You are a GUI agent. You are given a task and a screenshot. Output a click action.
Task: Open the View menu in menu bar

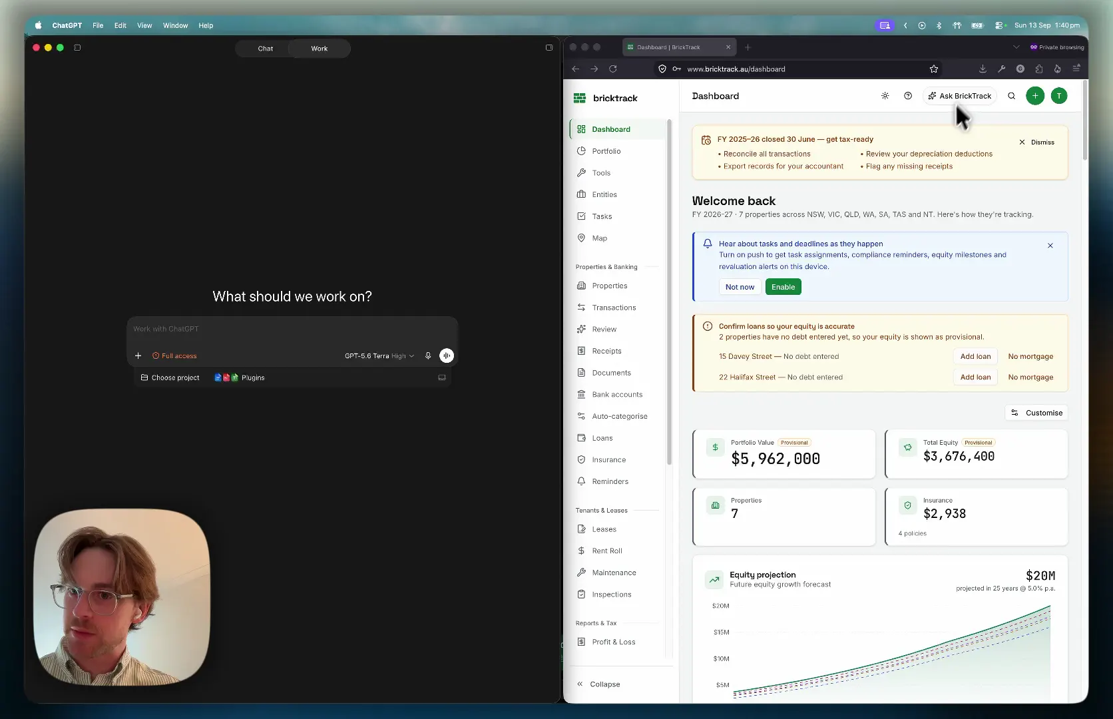pos(144,25)
